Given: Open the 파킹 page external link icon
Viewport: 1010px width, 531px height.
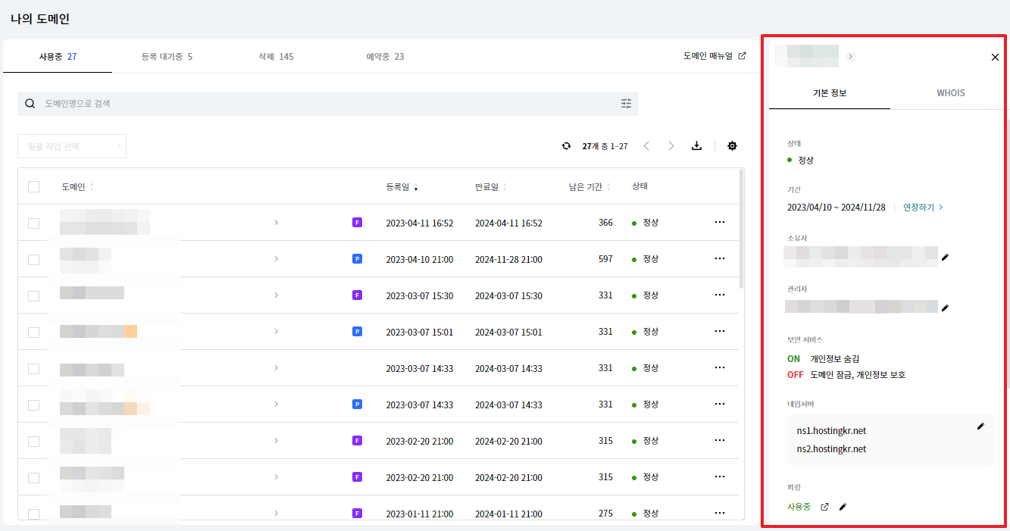Looking at the screenshot, I should pos(825,507).
